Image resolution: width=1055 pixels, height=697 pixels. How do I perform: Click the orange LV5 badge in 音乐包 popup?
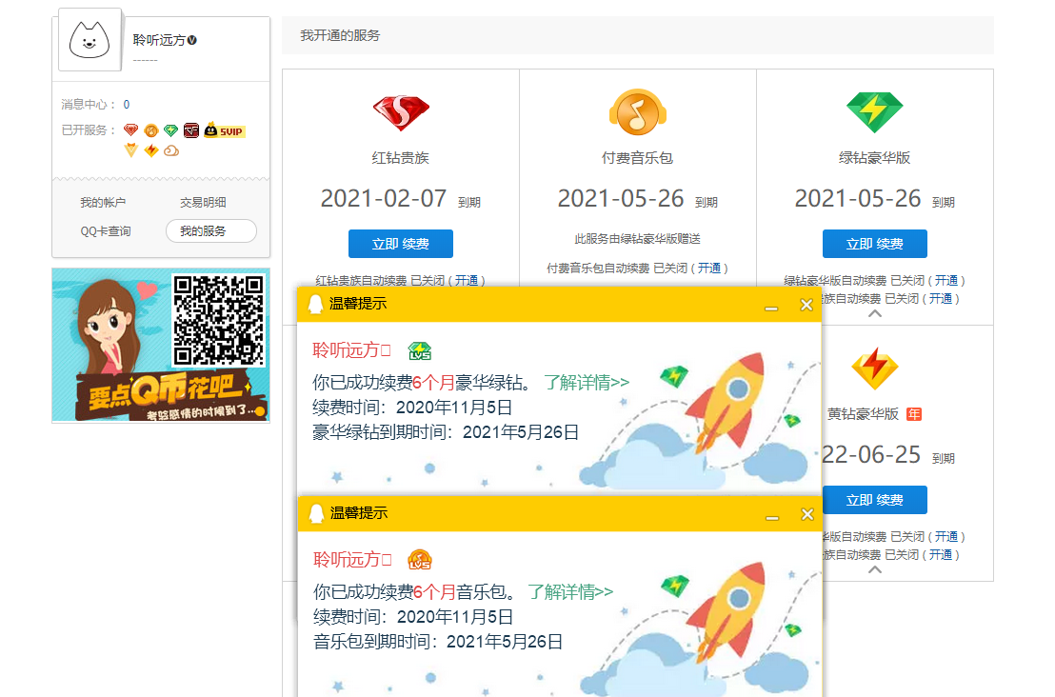(x=420, y=560)
